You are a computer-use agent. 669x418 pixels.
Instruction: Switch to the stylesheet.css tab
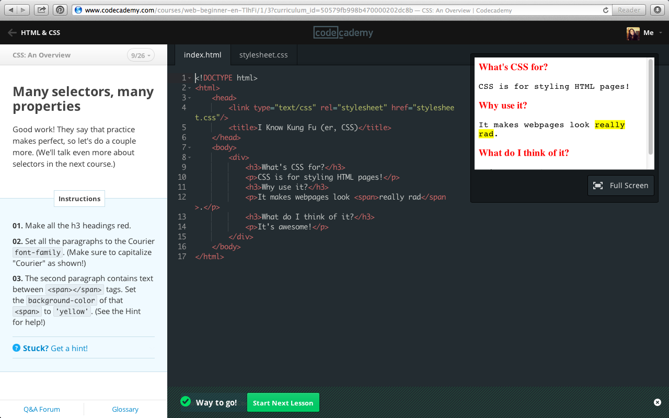[x=263, y=54]
